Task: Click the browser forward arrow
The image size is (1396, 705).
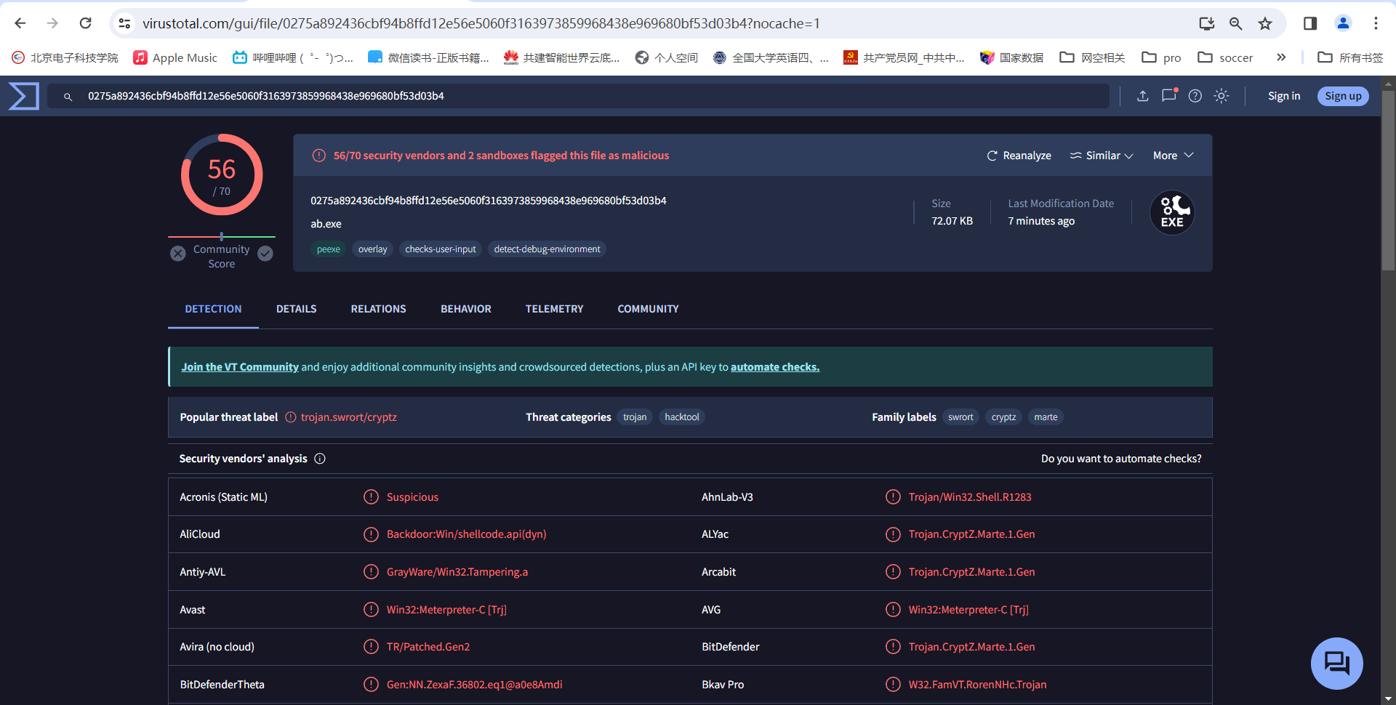Action: (x=52, y=23)
